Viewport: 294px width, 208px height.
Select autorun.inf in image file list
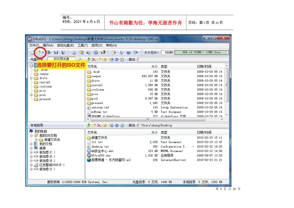[x=98, y=107]
